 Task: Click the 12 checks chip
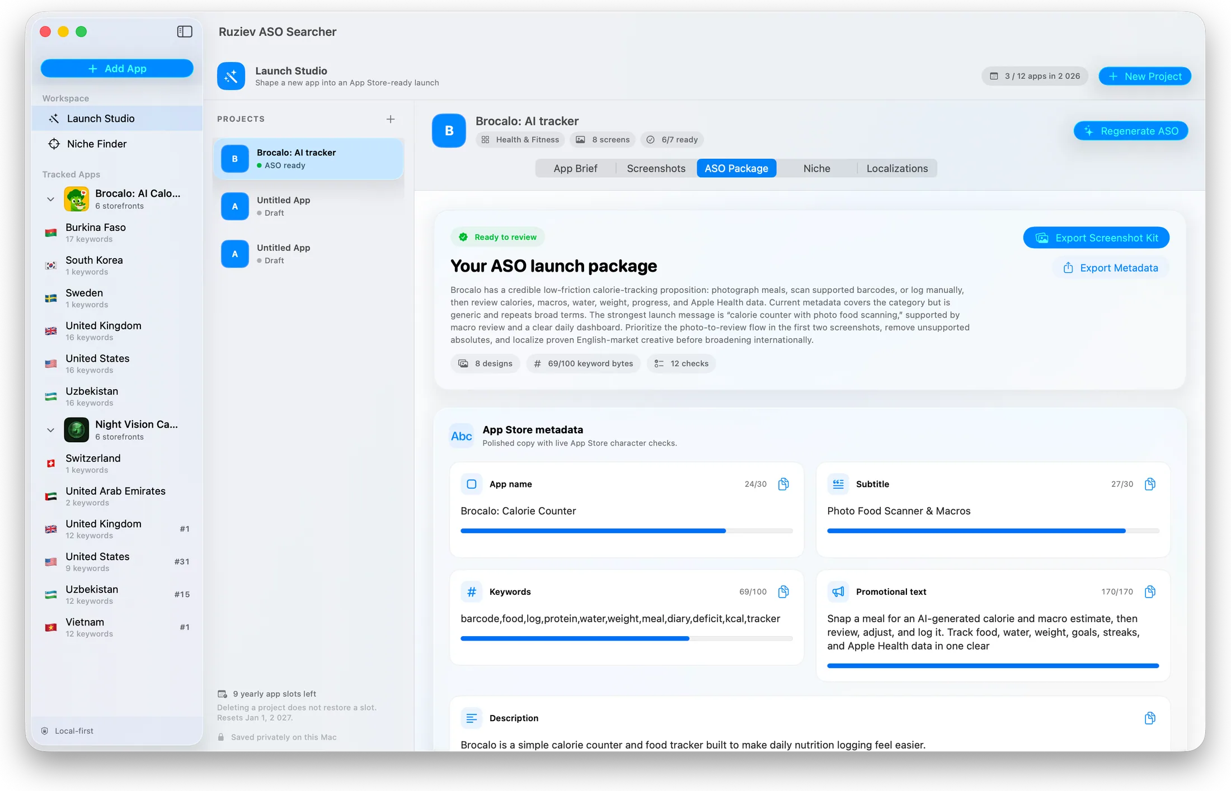click(681, 363)
